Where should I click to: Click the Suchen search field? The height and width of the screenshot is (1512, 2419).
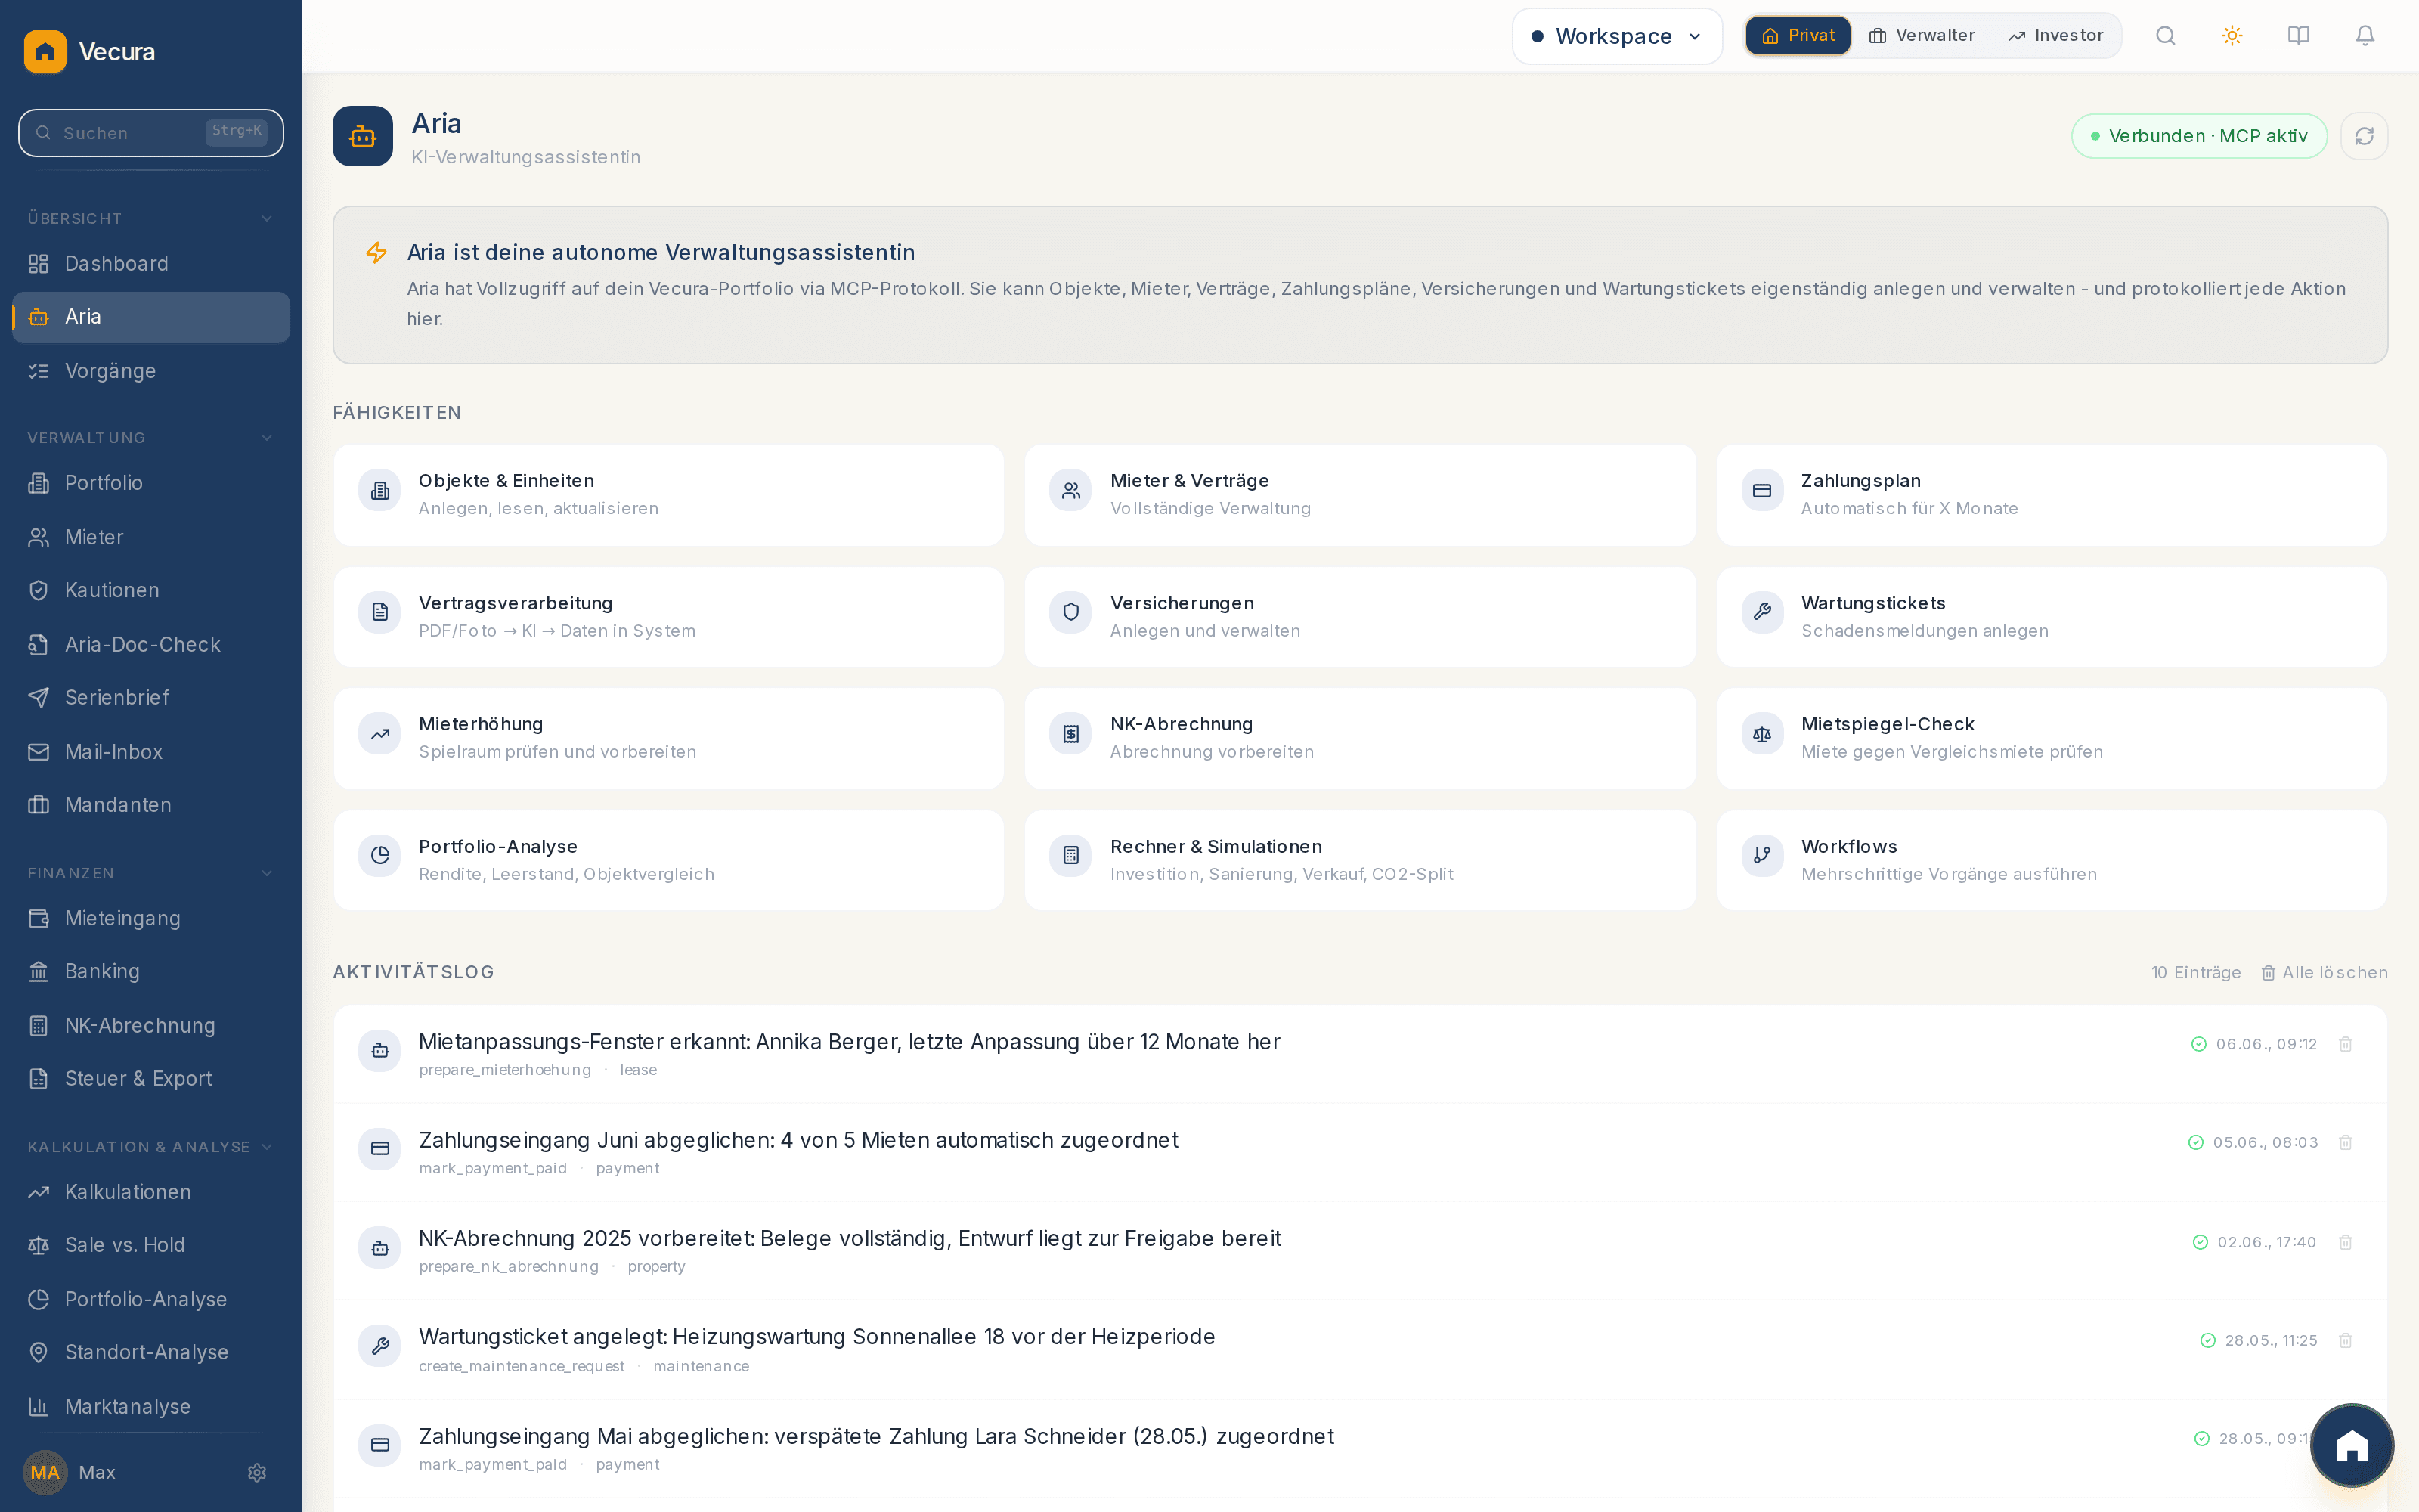tap(151, 133)
